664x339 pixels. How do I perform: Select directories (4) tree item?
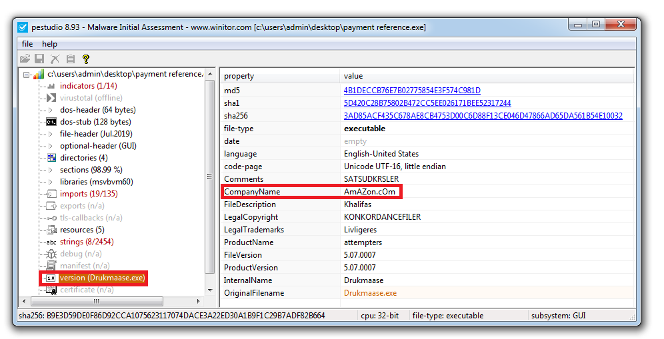(84, 158)
